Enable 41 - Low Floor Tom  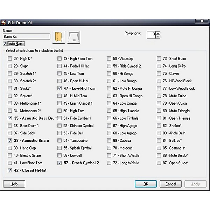point(10,163)
